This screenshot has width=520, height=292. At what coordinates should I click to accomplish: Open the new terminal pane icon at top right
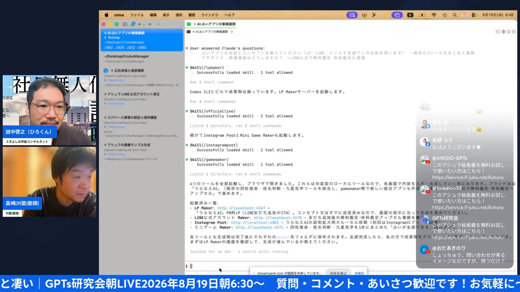(498, 32)
